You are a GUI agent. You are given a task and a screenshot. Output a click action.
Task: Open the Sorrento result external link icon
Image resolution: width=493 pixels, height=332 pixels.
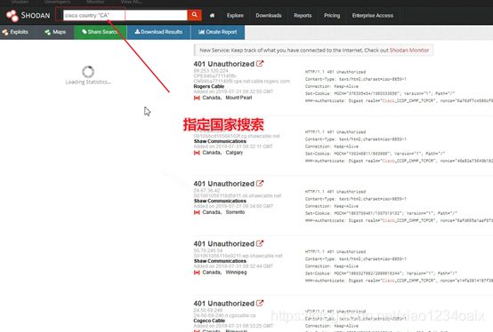pyautogui.click(x=260, y=184)
